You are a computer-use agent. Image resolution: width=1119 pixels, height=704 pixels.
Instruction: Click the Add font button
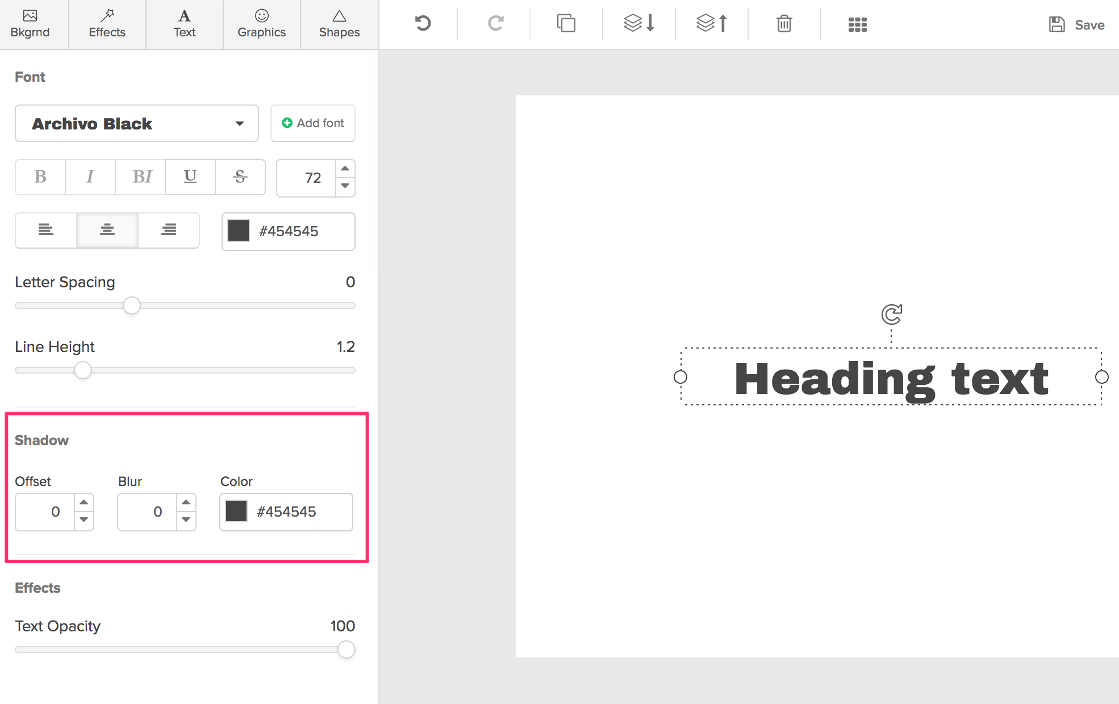313,123
